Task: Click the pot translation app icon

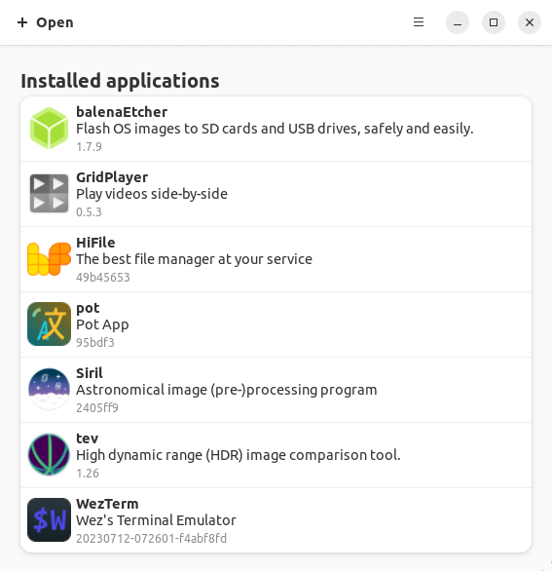Action: coord(49,324)
